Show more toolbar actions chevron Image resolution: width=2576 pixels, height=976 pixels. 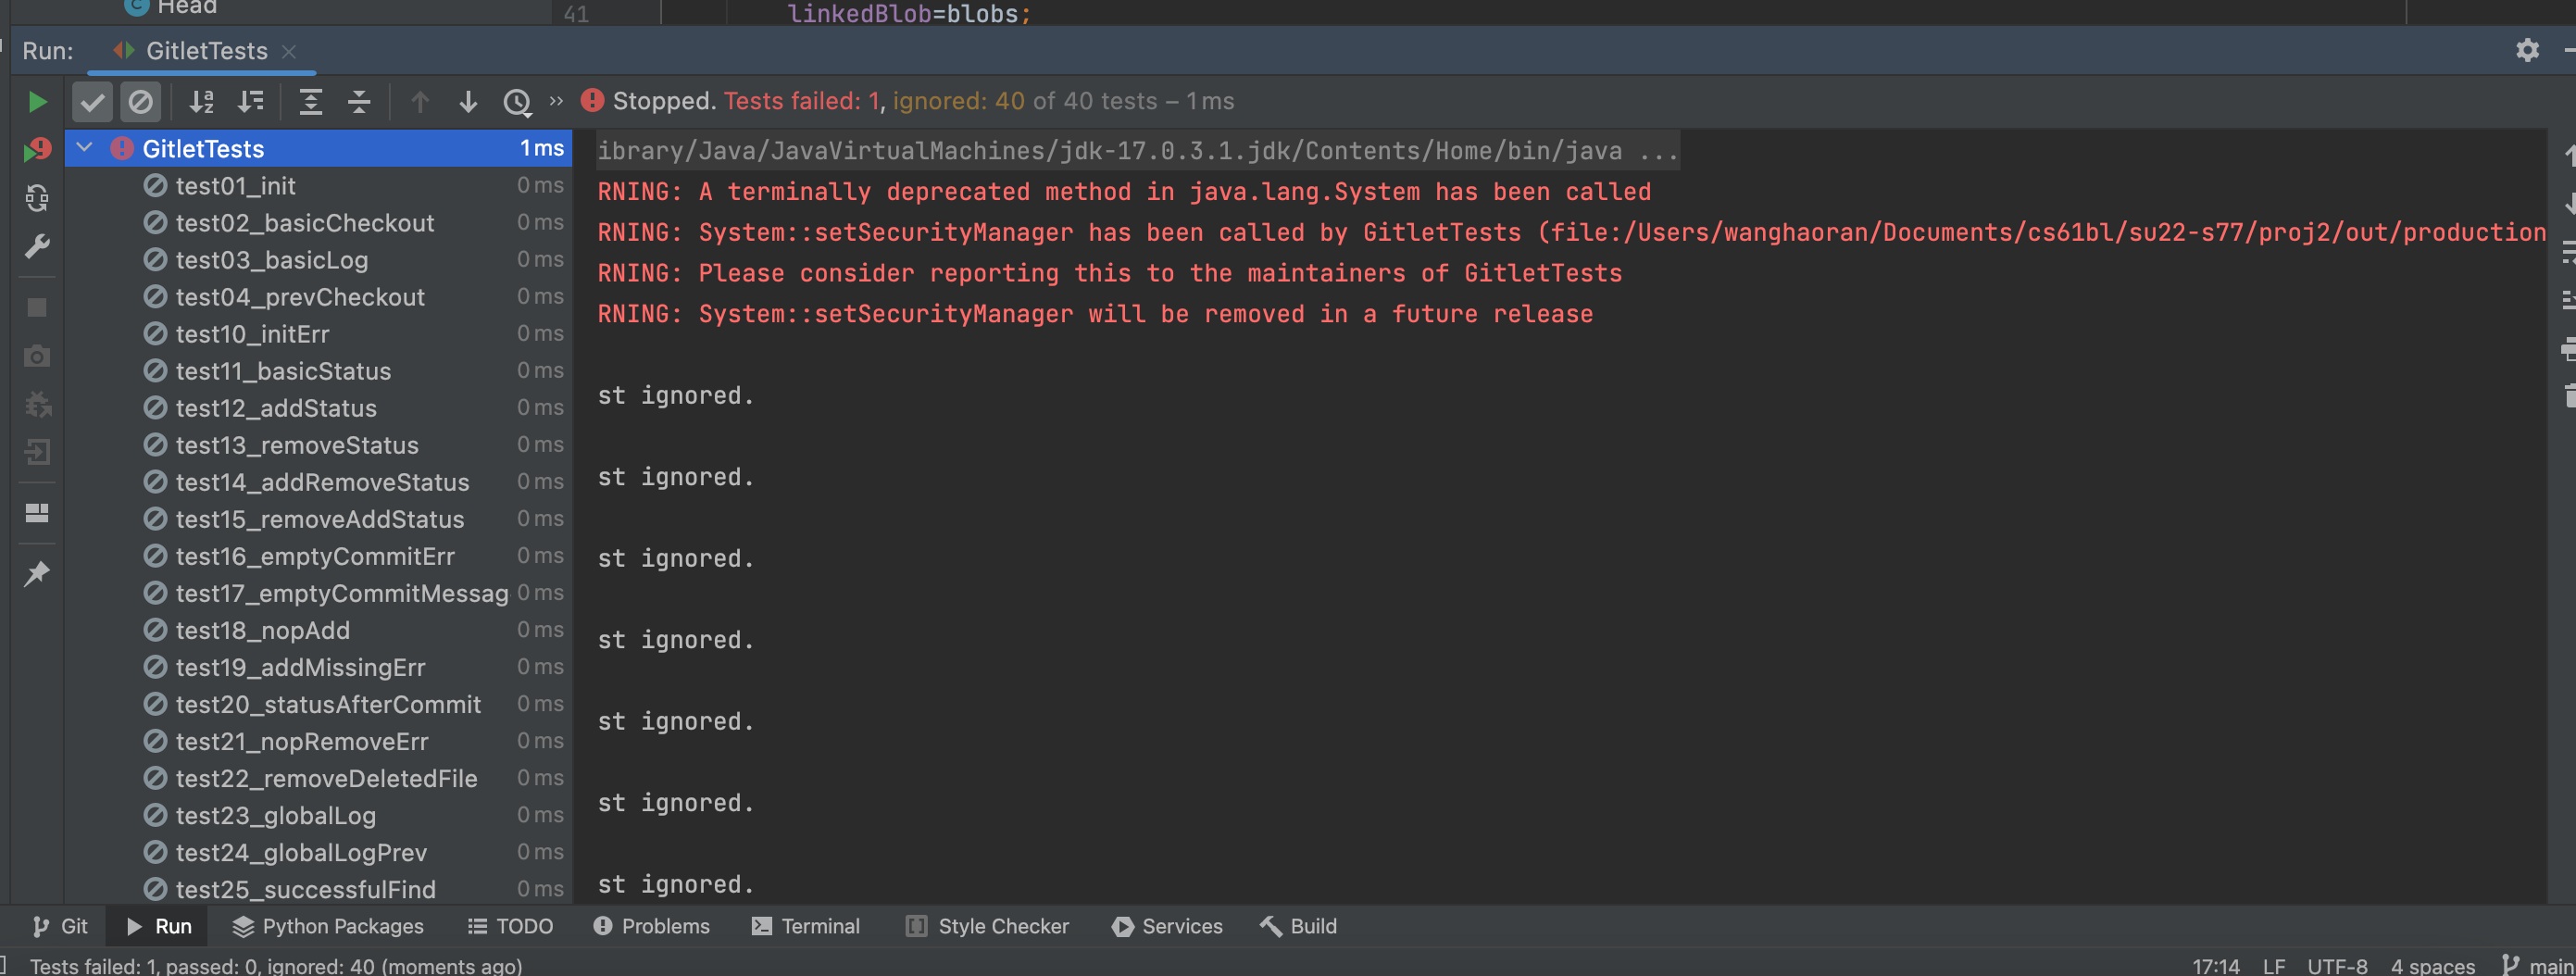(556, 101)
